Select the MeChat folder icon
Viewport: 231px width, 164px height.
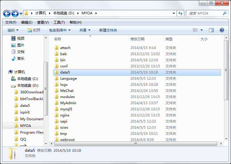click(56, 90)
